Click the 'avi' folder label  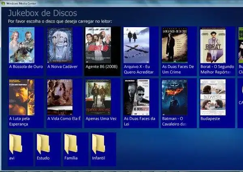(x=12, y=158)
